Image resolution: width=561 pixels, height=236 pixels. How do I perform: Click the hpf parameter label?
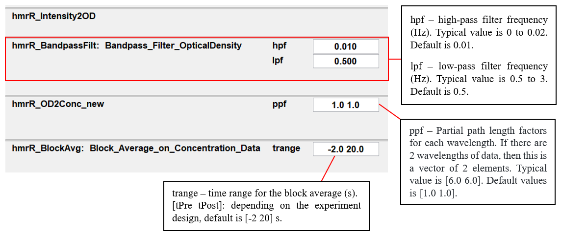pos(279,45)
